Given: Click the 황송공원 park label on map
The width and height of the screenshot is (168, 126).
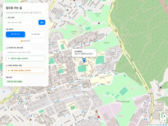Looking at the screenshot, I should pyautogui.click(x=126, y=101).
